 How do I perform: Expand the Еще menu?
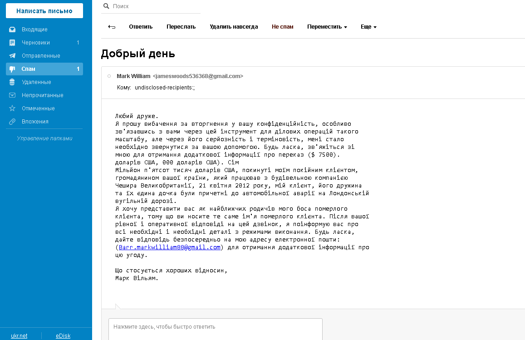(368, 27)
